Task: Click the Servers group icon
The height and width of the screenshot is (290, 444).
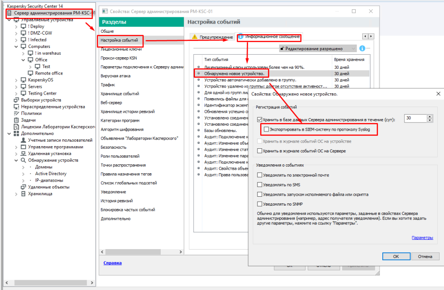Action: pos(24,87)
